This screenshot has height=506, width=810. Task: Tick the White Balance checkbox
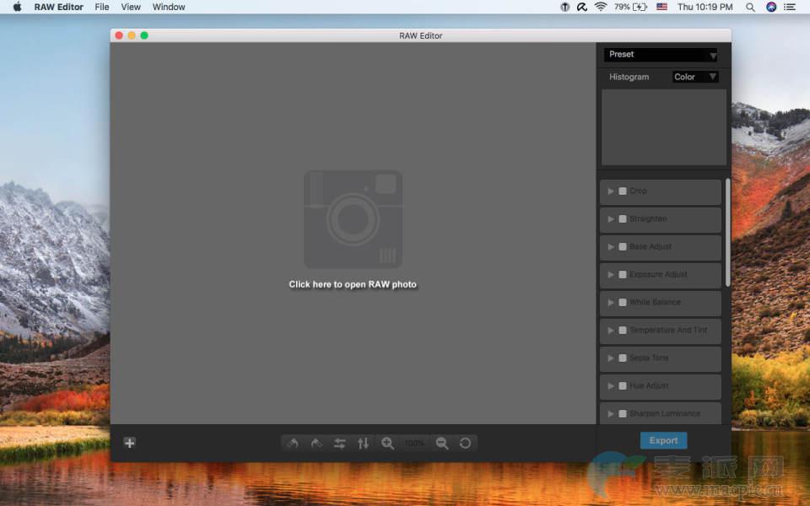coord(623,303)
